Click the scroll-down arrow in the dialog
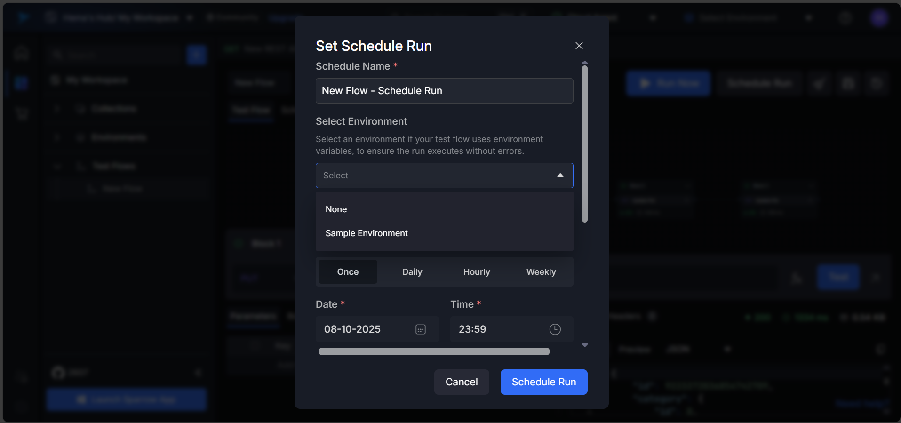Image resolution: width=901 pixels, height=423 pixels. pyautogui.click(x=584, y=345)
